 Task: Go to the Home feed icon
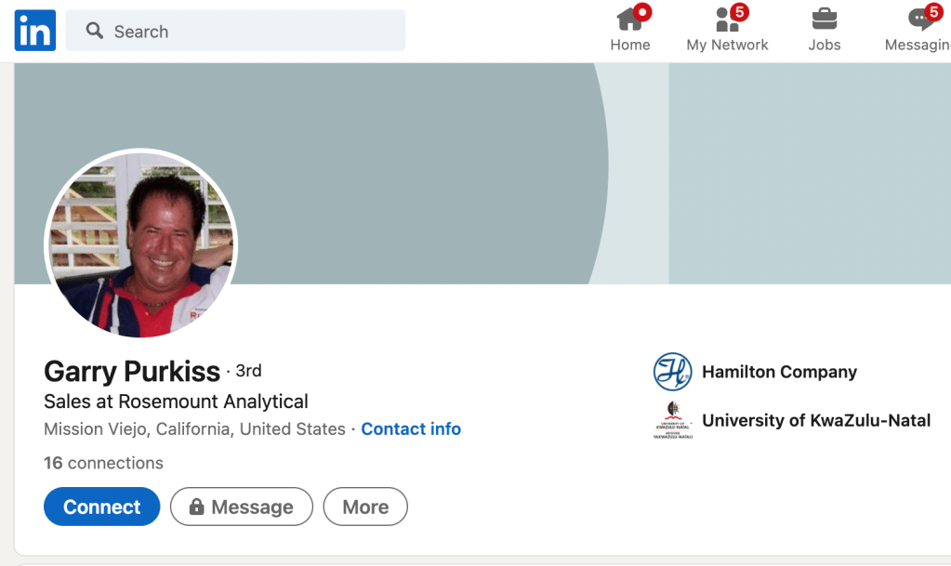tap(629, 20)
